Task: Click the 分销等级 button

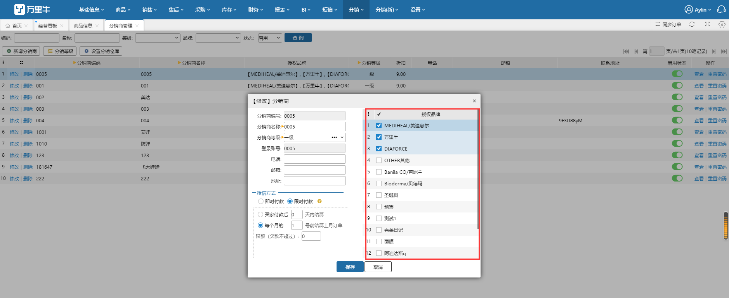Action: click(x=60, y=51)
